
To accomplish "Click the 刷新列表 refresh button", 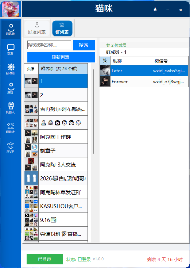I will tap(61, 57).
